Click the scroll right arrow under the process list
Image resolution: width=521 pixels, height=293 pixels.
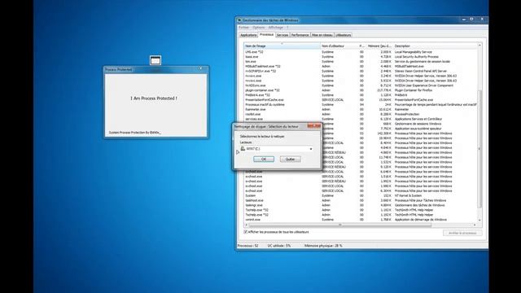click(x=475, y=225)
